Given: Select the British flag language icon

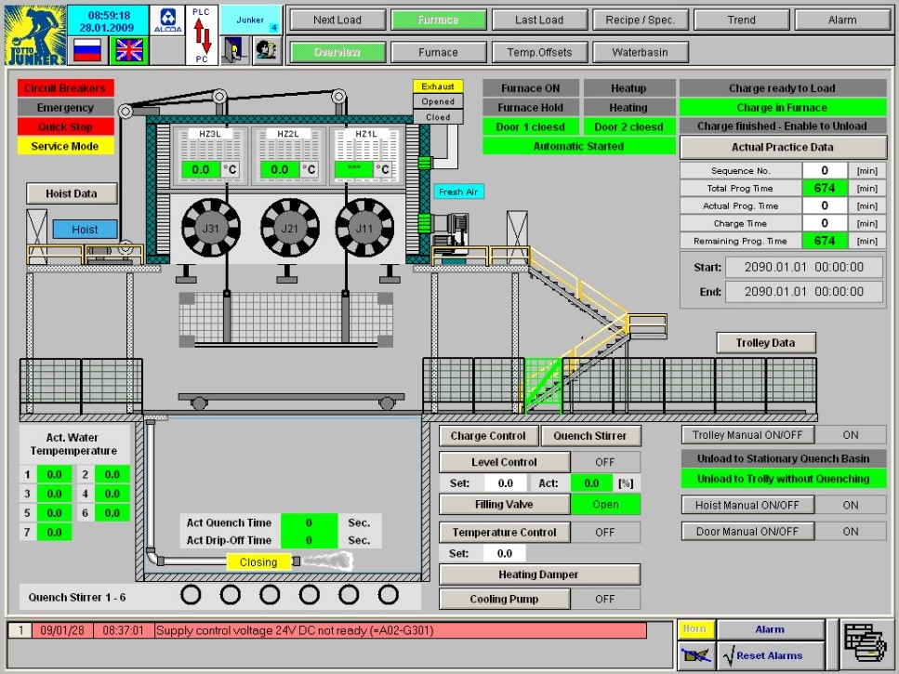Looking at the screenshot, I should (128, 50).
